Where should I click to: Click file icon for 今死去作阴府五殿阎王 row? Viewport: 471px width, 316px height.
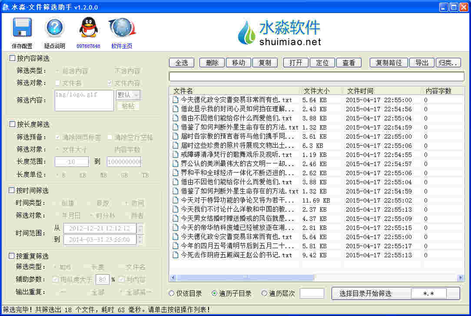point(176,255)
